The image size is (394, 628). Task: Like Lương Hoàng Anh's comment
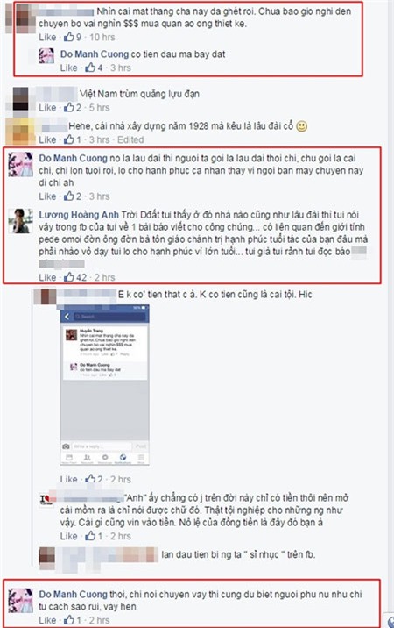pyautogui.click(x=47, y=277)
